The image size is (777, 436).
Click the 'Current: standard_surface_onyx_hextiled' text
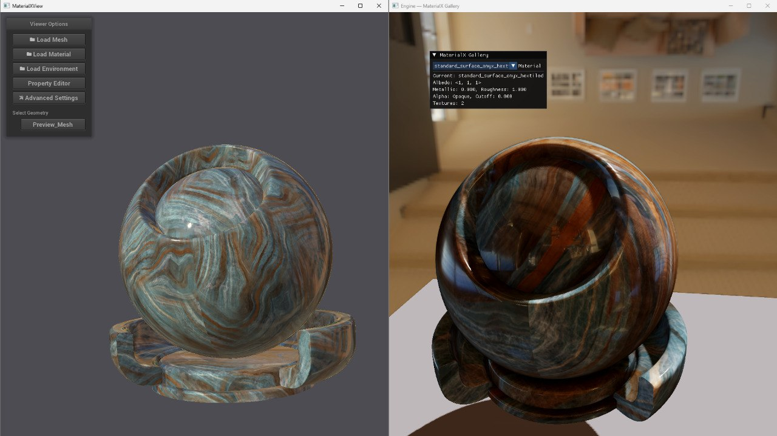click(488, 76)
